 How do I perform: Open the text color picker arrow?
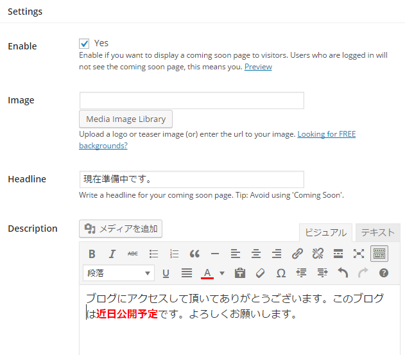pos(222,273)
